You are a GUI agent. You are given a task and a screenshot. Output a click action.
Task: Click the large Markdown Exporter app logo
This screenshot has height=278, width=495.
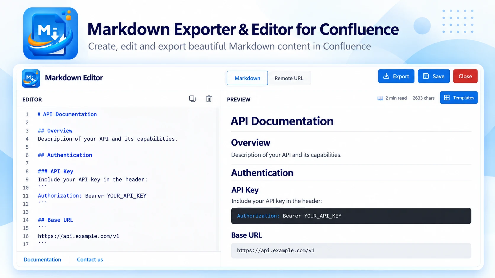click(x=51, y=33)
